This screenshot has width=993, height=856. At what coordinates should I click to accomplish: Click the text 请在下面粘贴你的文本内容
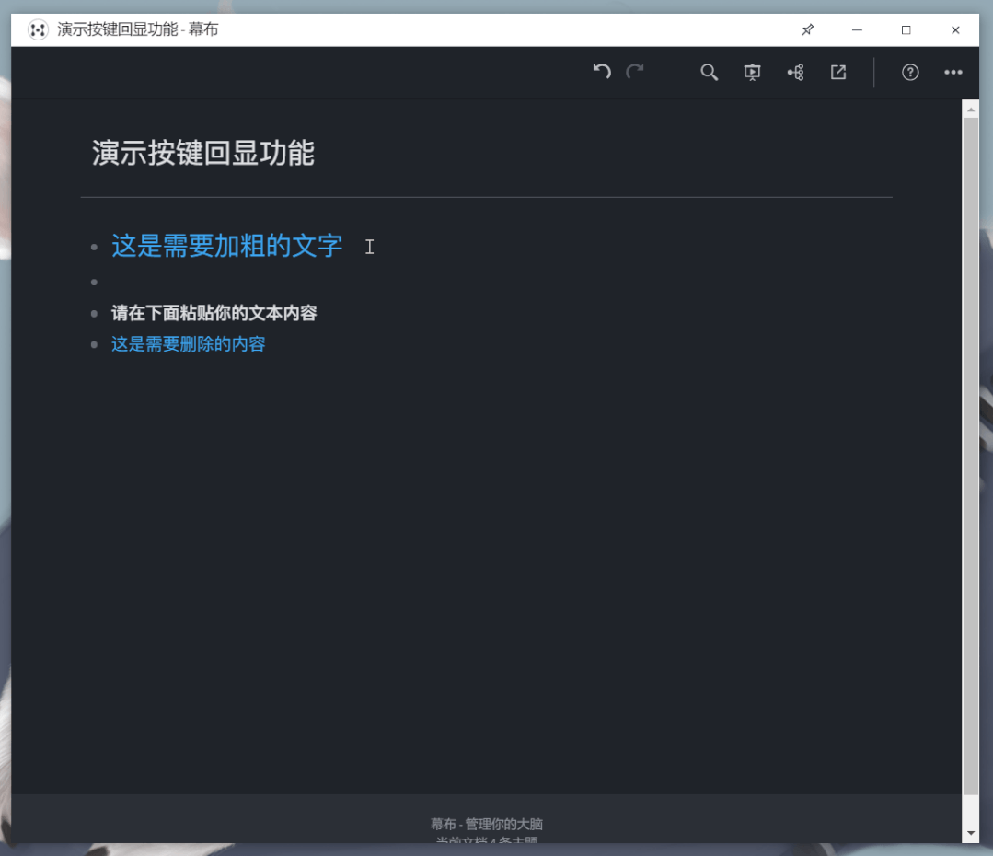[x=214, y=313]
